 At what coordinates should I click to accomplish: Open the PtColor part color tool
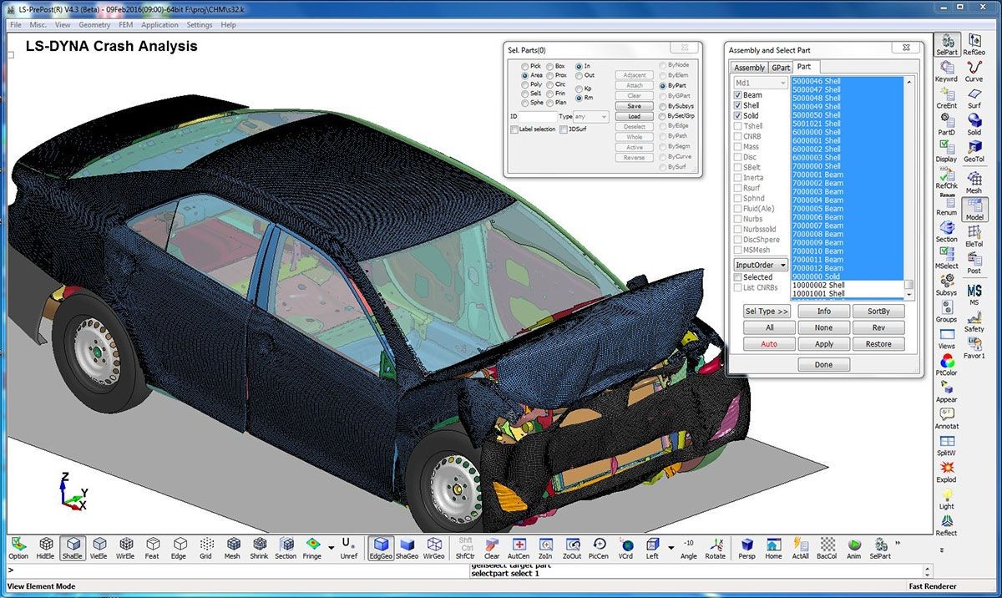click(946, 363)
